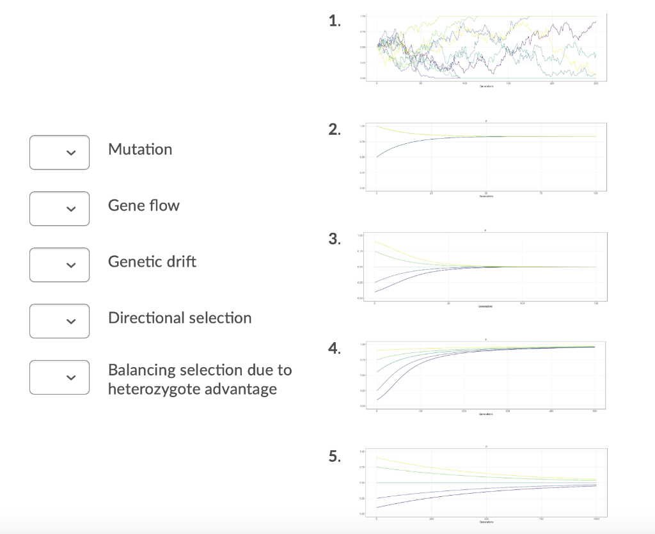This screenshot has height=534, width=655.
Task: Click the chevron for Directional selection
Action: 70,321
